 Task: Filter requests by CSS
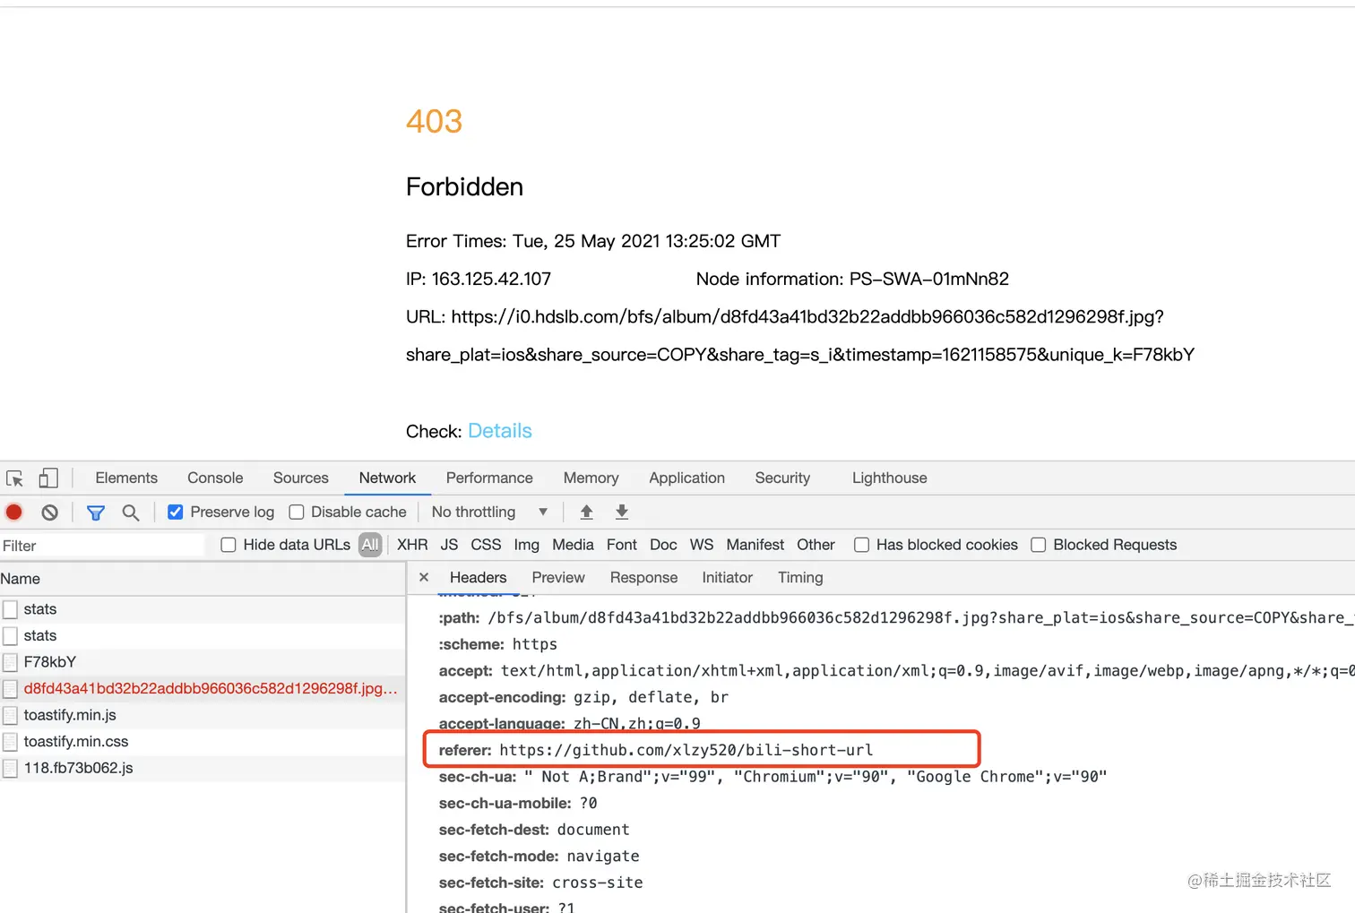486,545
